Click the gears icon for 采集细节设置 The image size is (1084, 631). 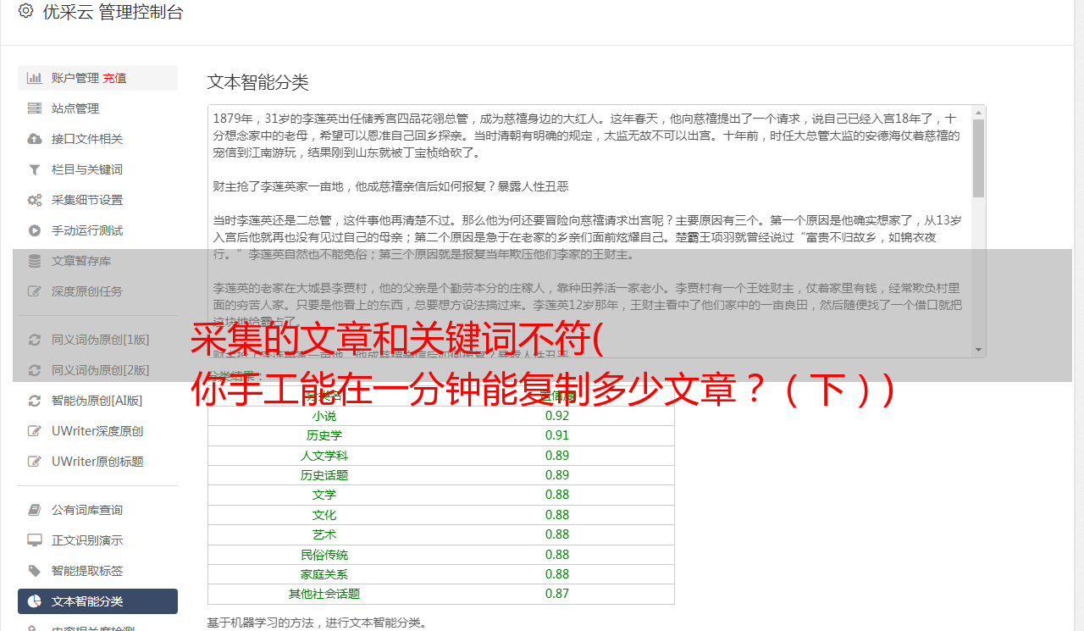point(35,200)
